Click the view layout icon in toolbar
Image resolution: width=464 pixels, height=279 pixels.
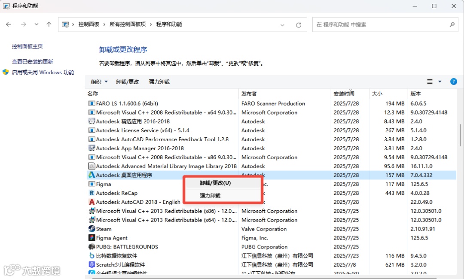(430, 82)
